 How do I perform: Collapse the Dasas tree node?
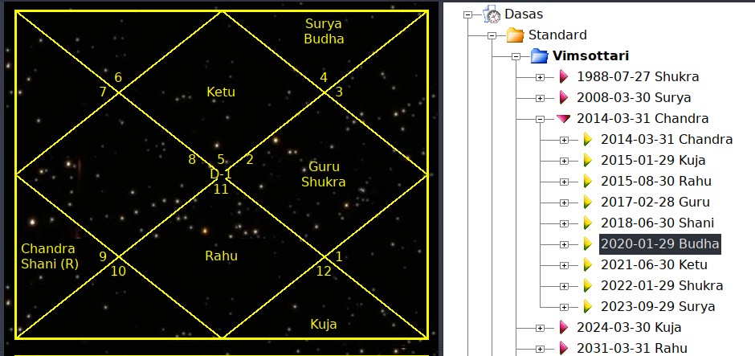(x=467, y=14)
